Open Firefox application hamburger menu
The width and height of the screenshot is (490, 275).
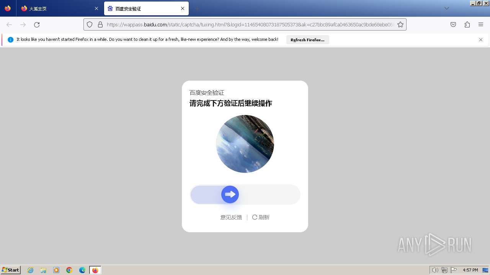(x=481, y=24)
